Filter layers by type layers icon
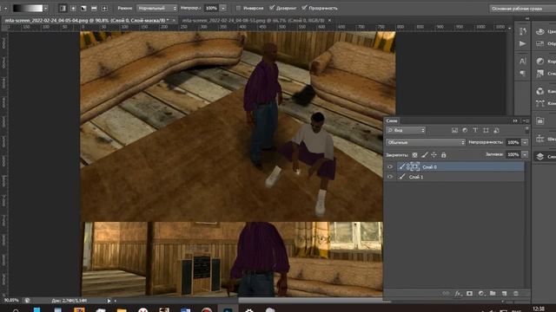Viewport: 556px width, 312px height. 475,130
